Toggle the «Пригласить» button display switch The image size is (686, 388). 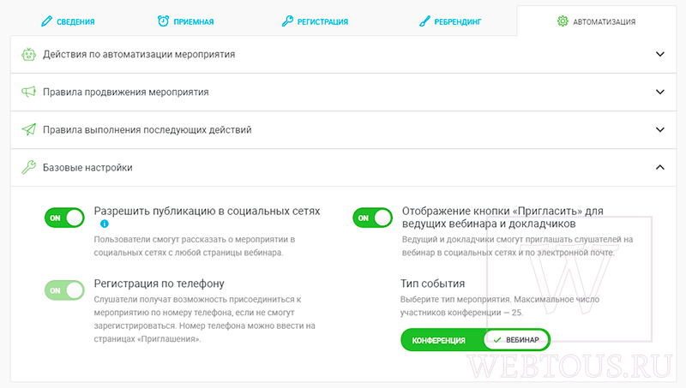[373, 218]
